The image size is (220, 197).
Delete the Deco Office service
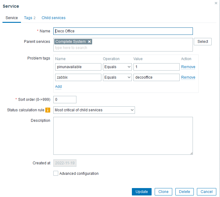click(185, 191)
